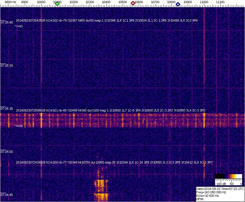Click the green diamond marker on frequency ruler
The width and height of the screenshot is (245, 202).
(x=57, y=4)
